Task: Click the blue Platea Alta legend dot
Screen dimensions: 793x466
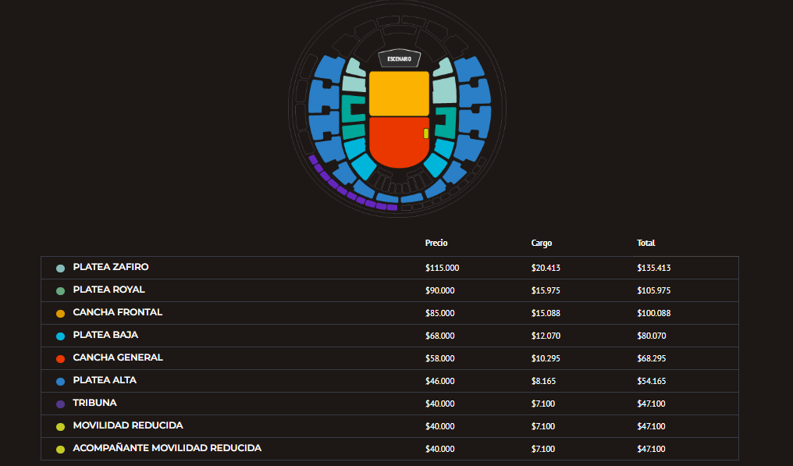Action: 60,382
